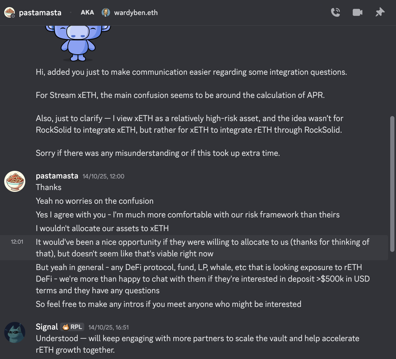Click the RPL server tag badge
Viewport: 396px width, 359px height.
click(x=72, y=327)
